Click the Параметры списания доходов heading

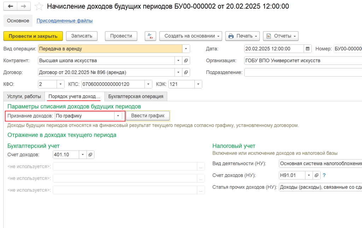pyautogui.click(x=74, y=106)
